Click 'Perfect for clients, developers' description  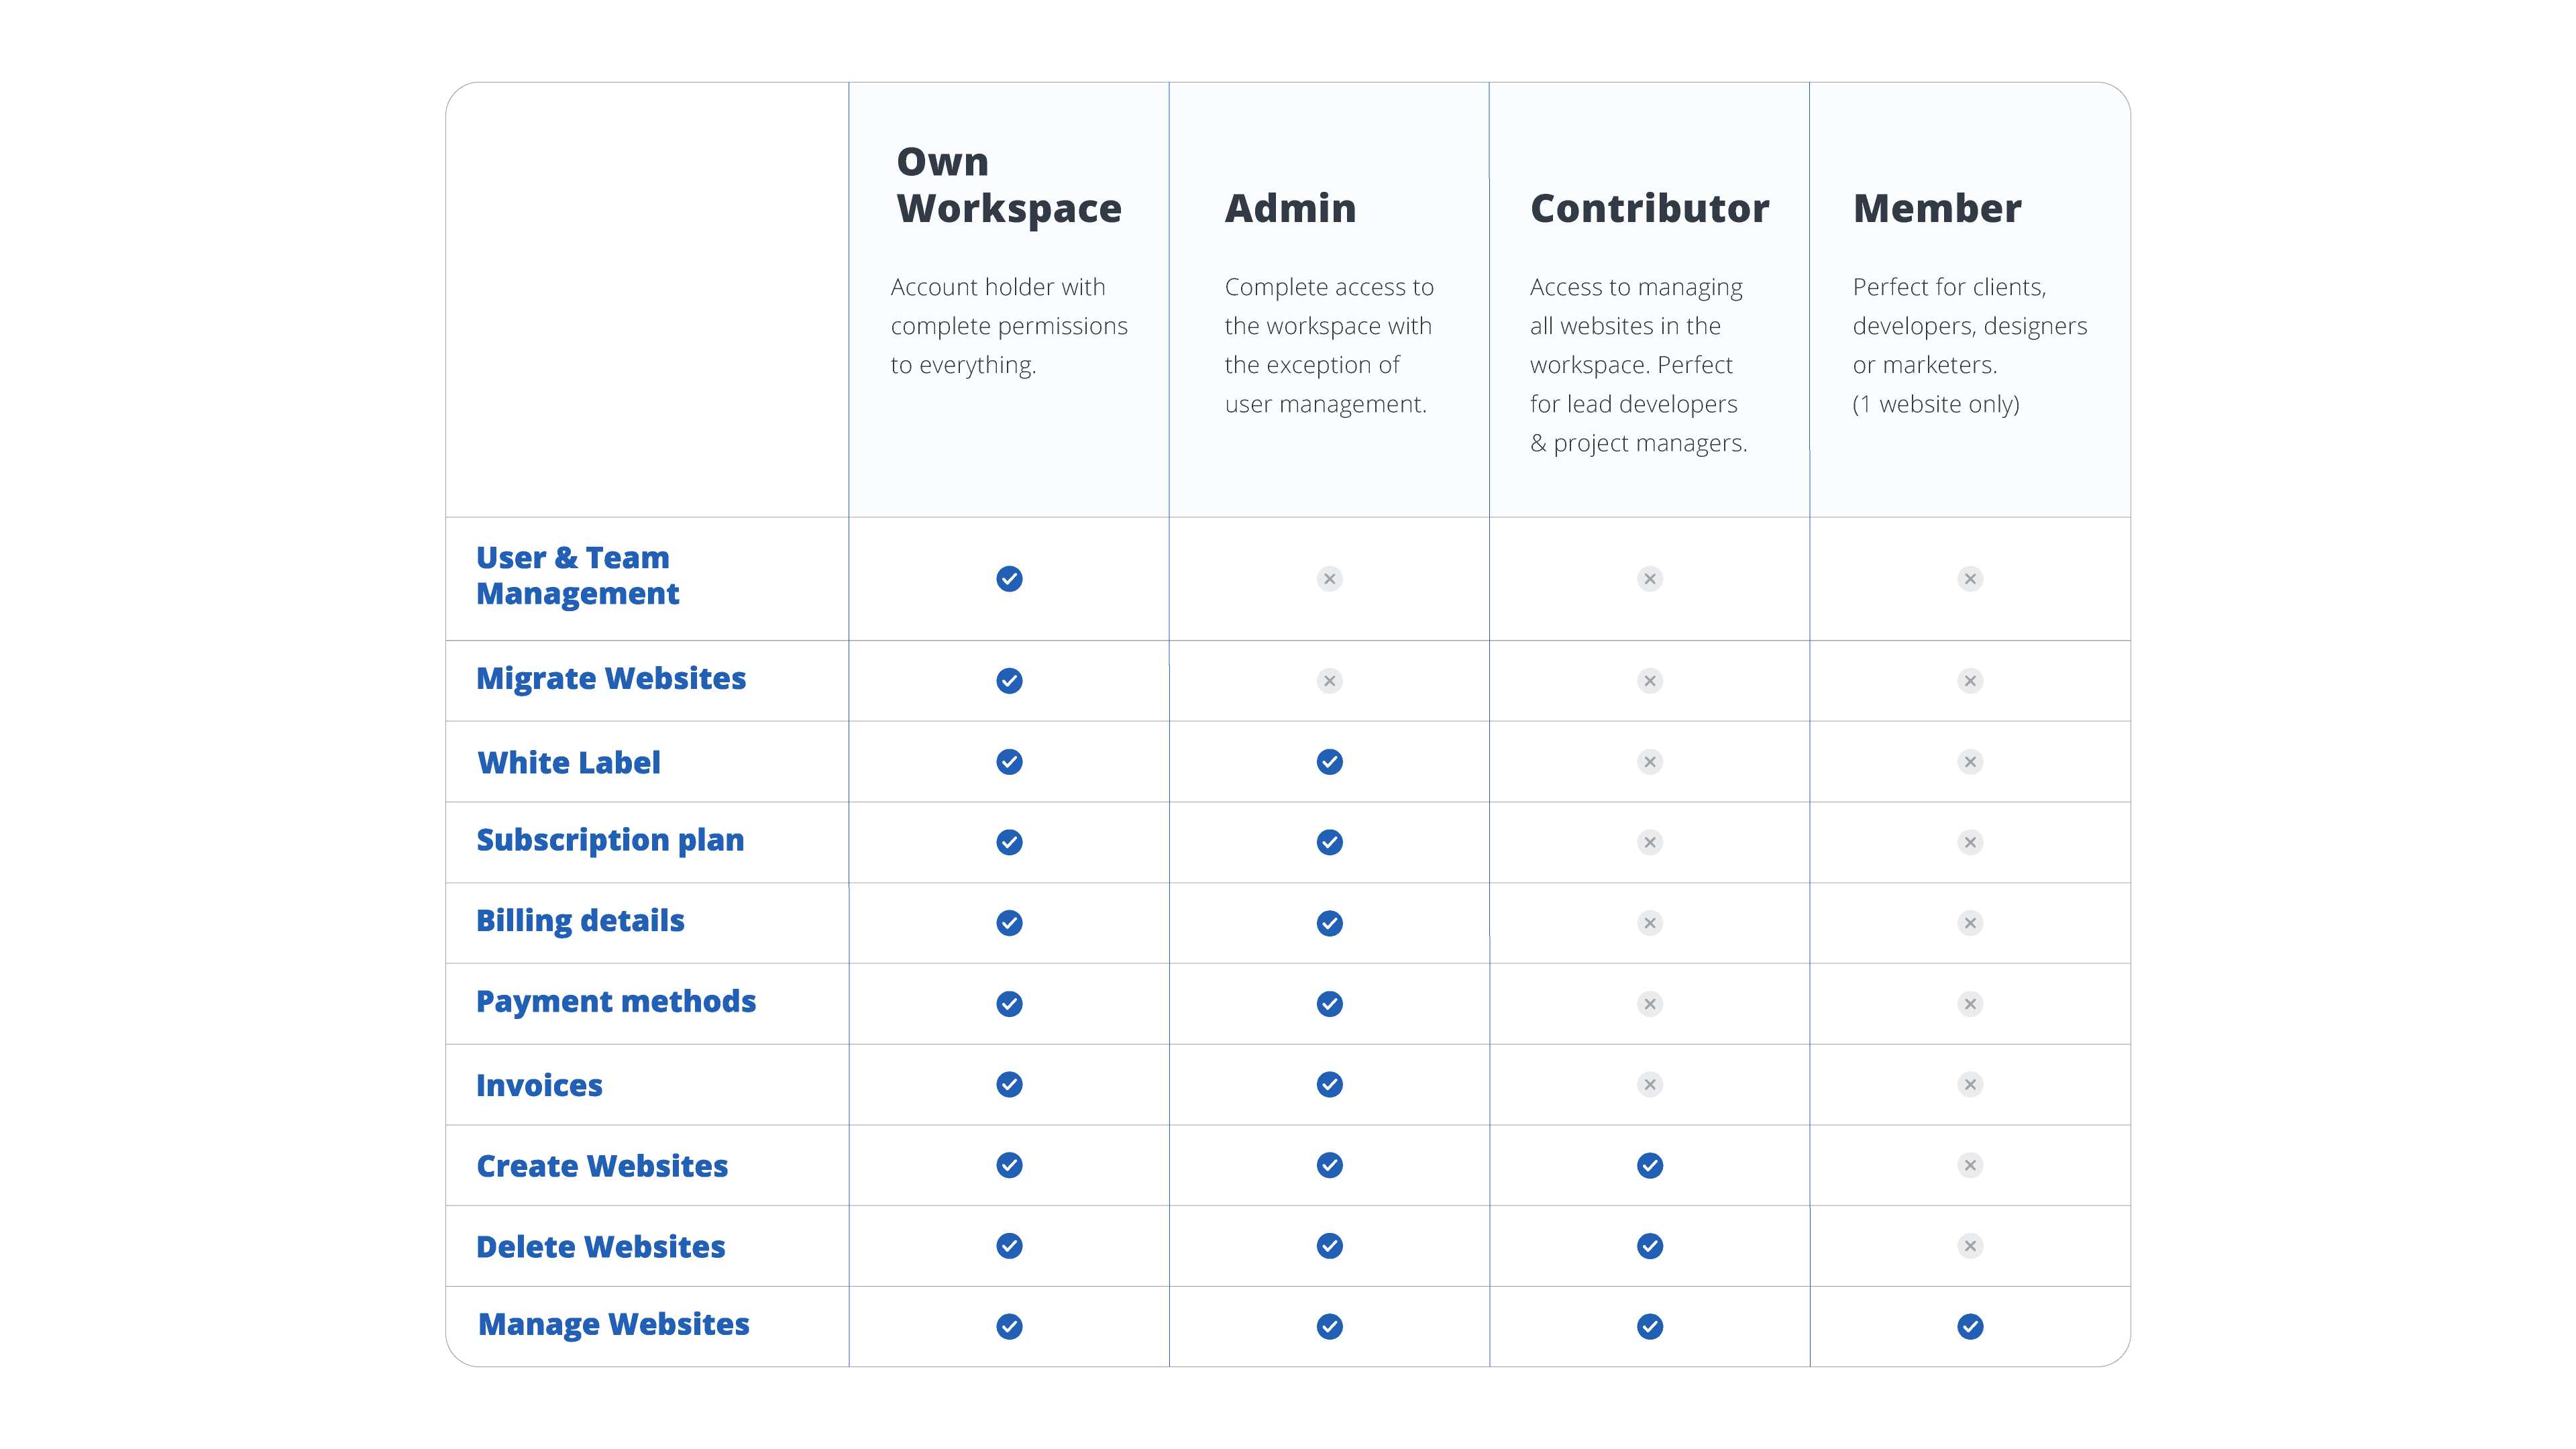(1969, 345)
